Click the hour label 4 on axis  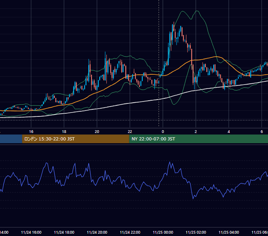tap(229, 132)
